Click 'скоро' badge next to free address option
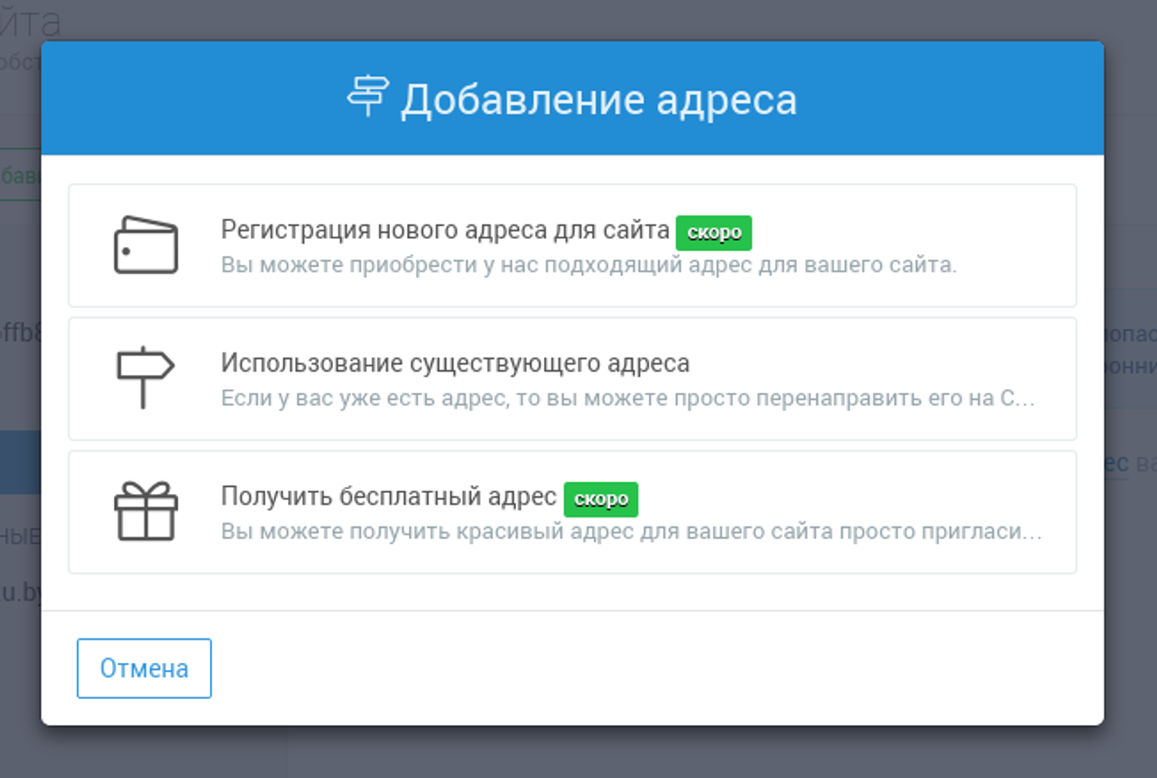Viewport: 1157px width, 778px height. (601, 499)
